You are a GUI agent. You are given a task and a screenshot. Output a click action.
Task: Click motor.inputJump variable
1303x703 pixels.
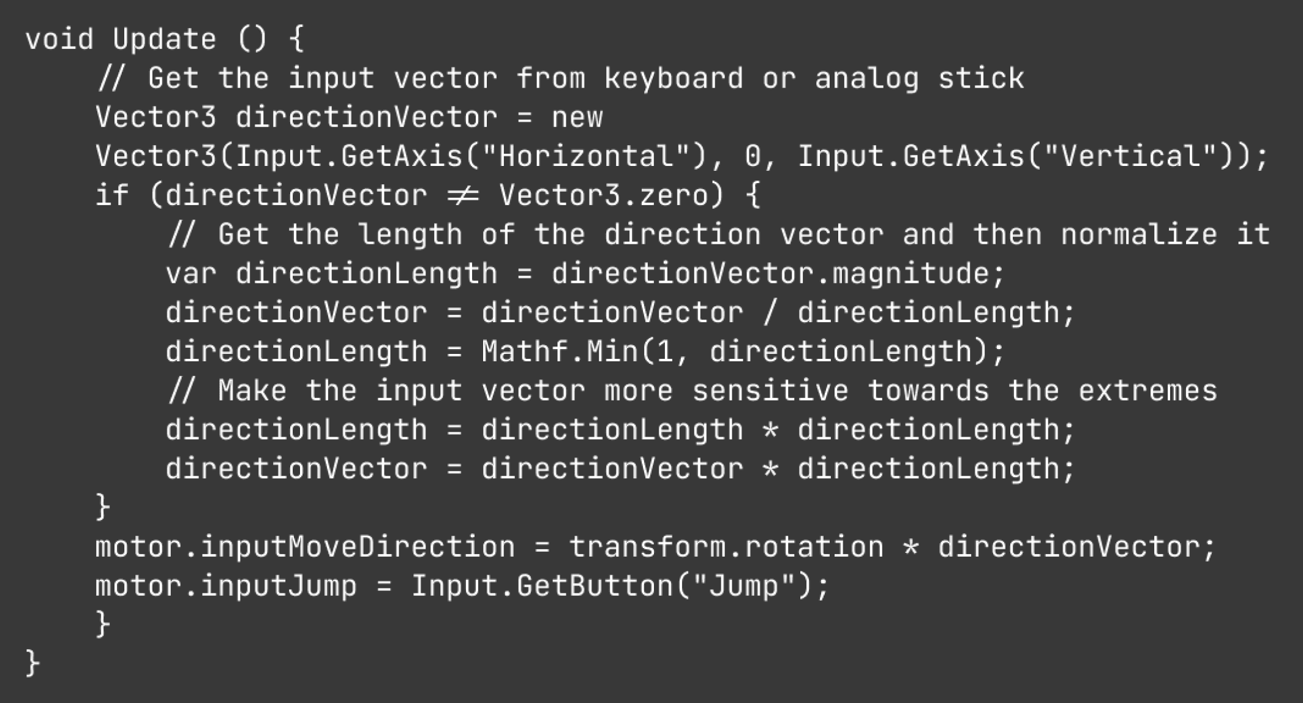click(226, 586)
